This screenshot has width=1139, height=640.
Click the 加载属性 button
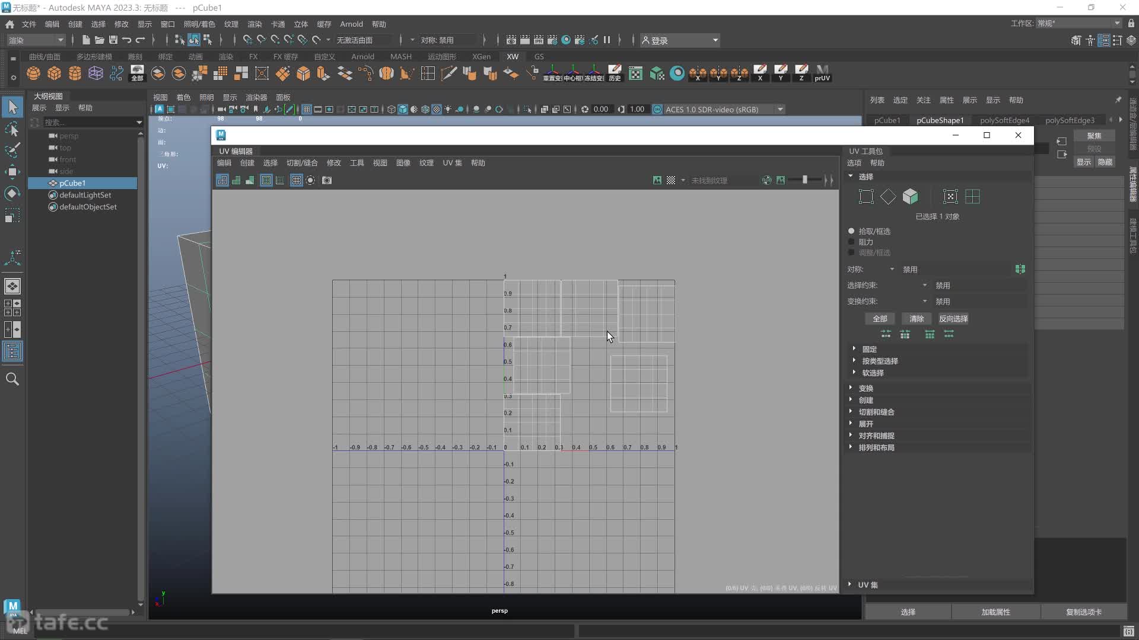995,612
